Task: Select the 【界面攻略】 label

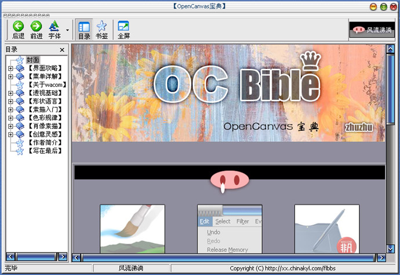Action: pyautogui.click(x=45, y=68)
